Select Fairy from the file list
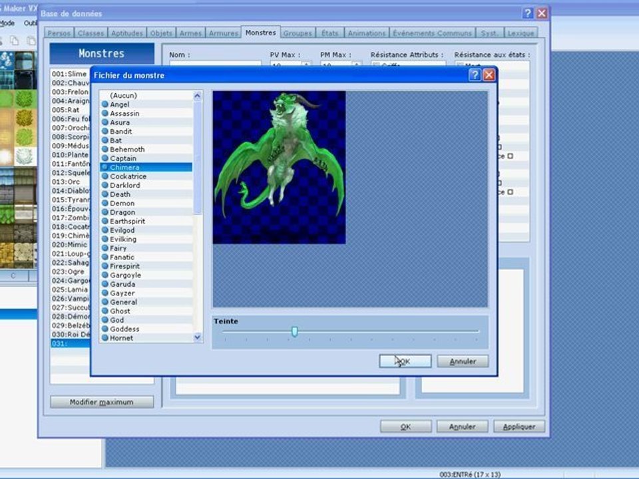This screenshot has height=479, width=639. tap(146, 248)
